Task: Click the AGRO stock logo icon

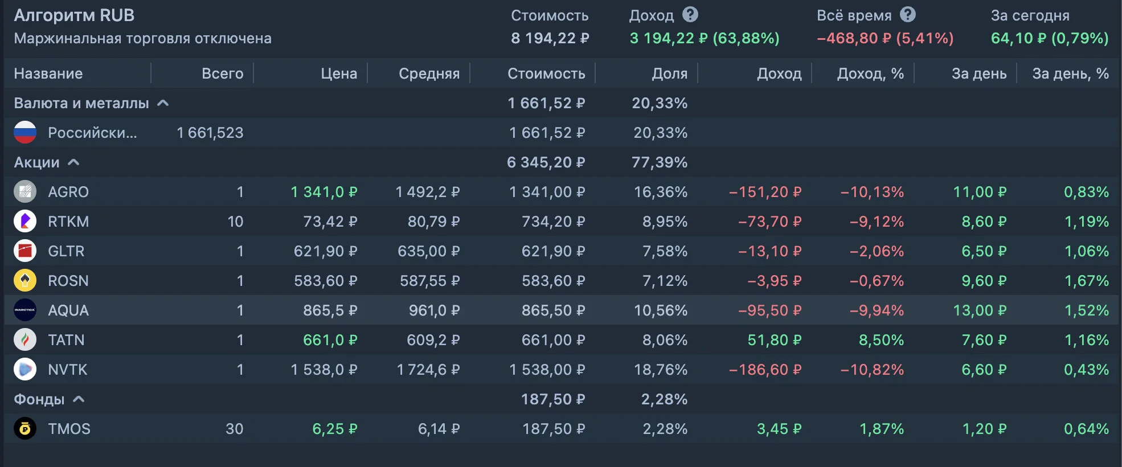Action: [x=25, y=192]
